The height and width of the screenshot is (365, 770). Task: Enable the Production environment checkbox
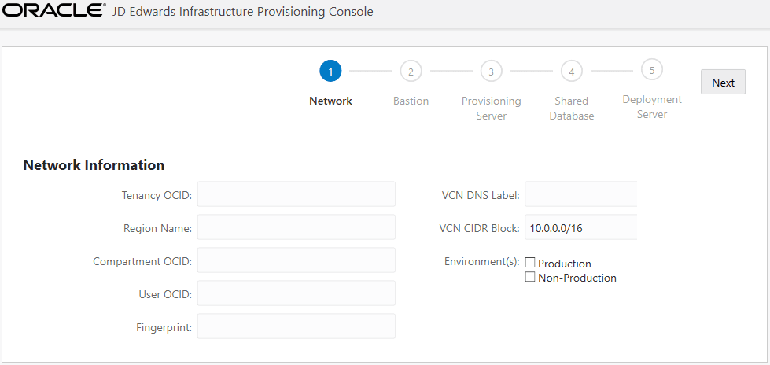(x=530, y=263)
